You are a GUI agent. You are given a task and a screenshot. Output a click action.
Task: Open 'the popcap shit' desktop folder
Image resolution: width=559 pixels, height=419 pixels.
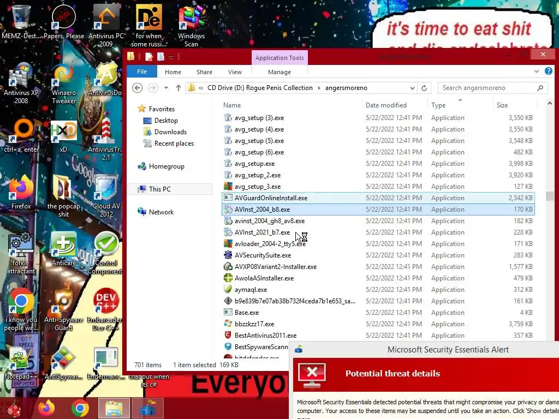click(x=63, y=196)
